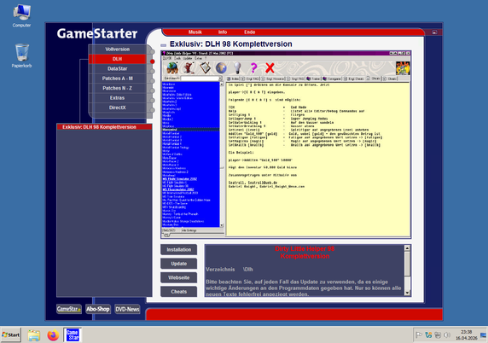Select the Papierkorb recycle bin icon
The height and width of the screenshot is (343, 488).
point(21,56)
